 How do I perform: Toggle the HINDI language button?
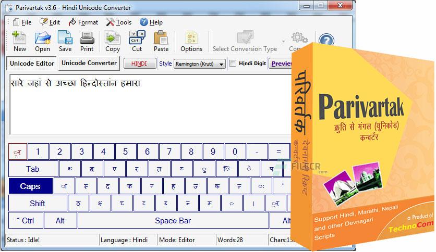click(x=139, y=64)
